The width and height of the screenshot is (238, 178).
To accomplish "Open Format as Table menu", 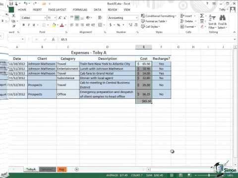I will 154,21.
